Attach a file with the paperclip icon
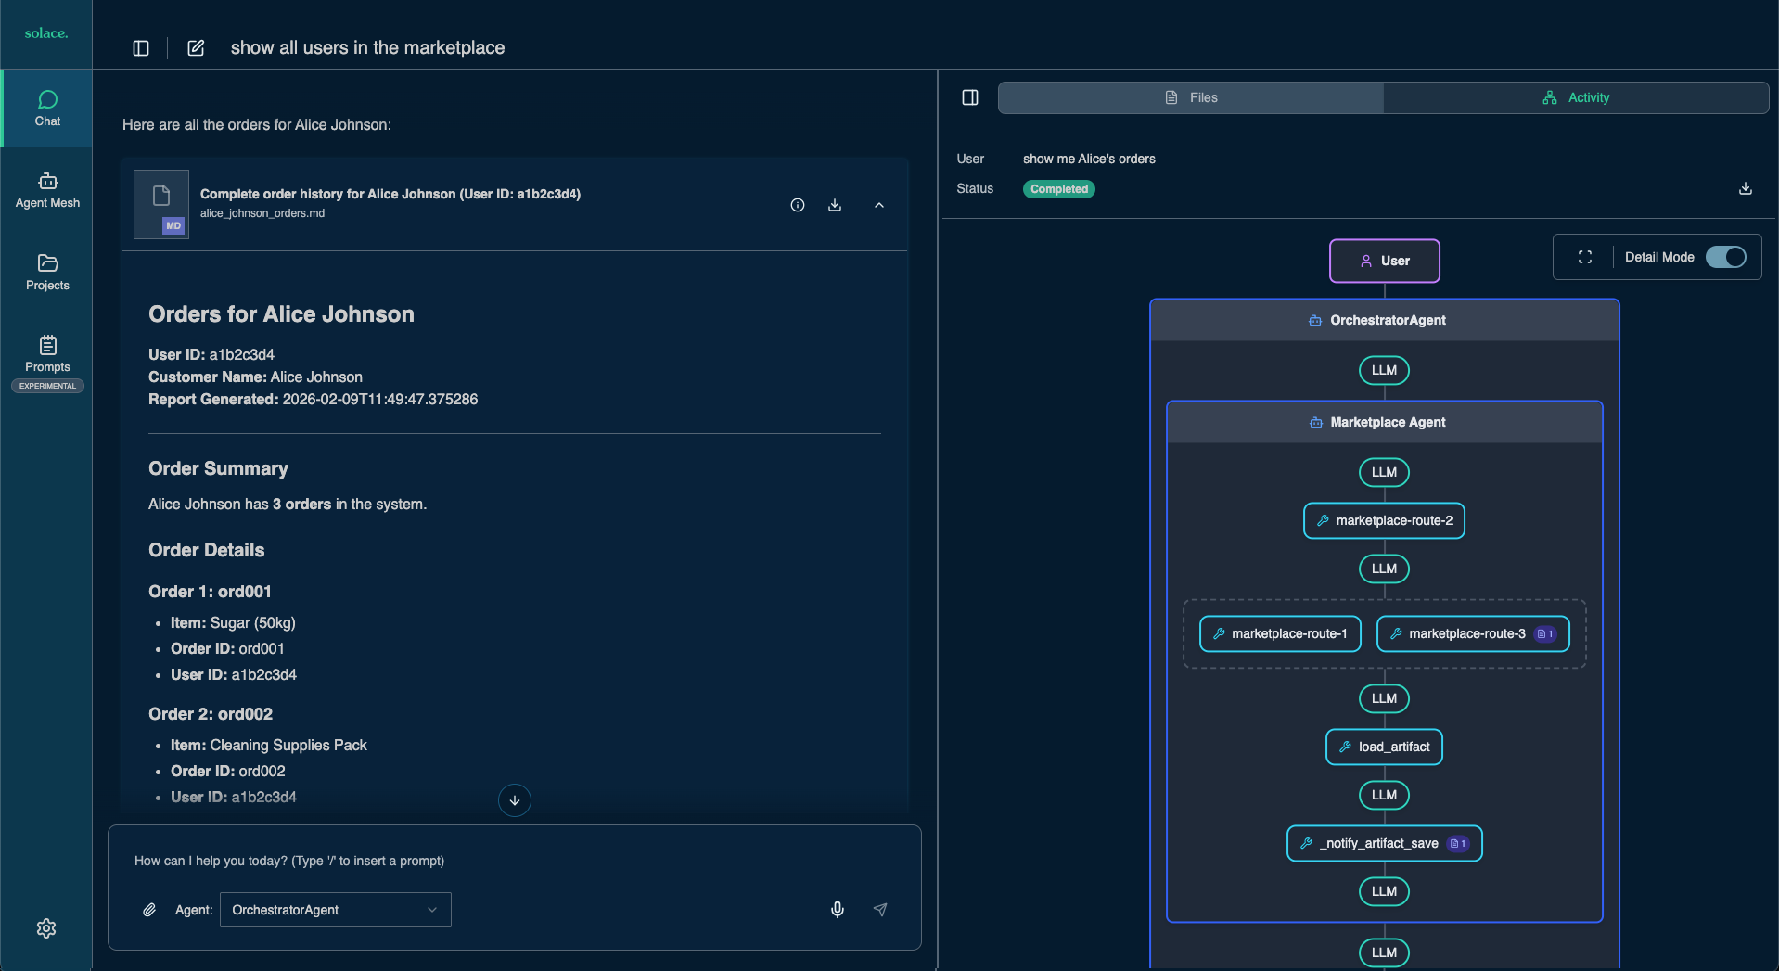The width and height of the screenshot is (1779, 971). tap(149, 910)
